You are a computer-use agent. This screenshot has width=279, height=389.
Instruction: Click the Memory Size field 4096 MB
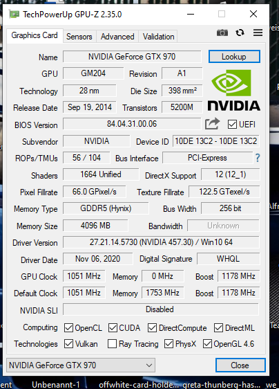tap(95, 226)
